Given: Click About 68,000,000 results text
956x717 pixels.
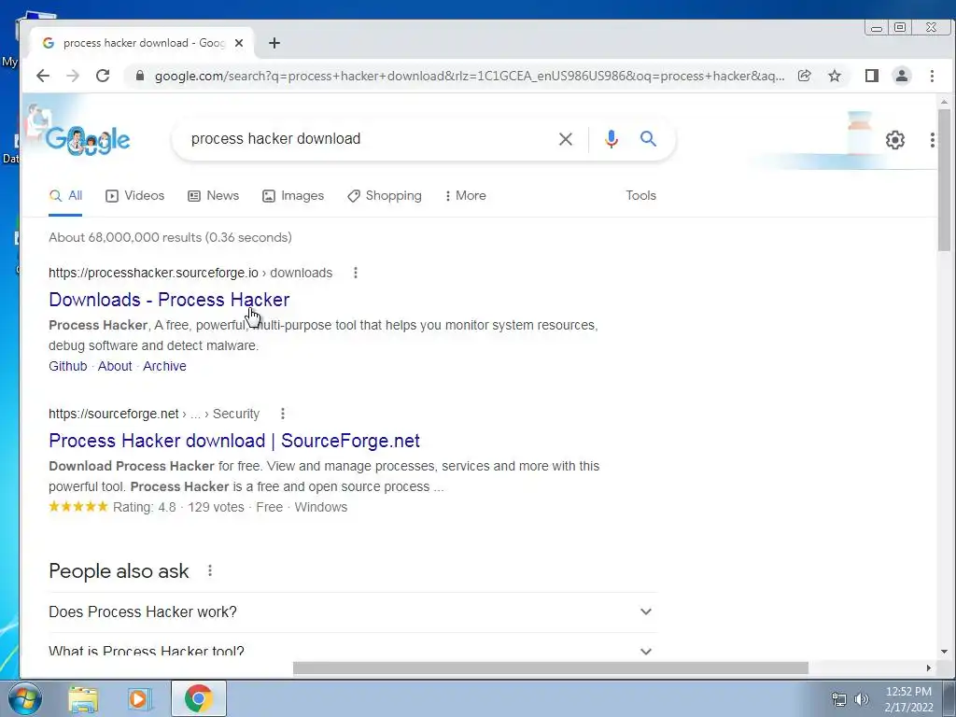Looking at the screenshot, I should [x=170, y=238].
